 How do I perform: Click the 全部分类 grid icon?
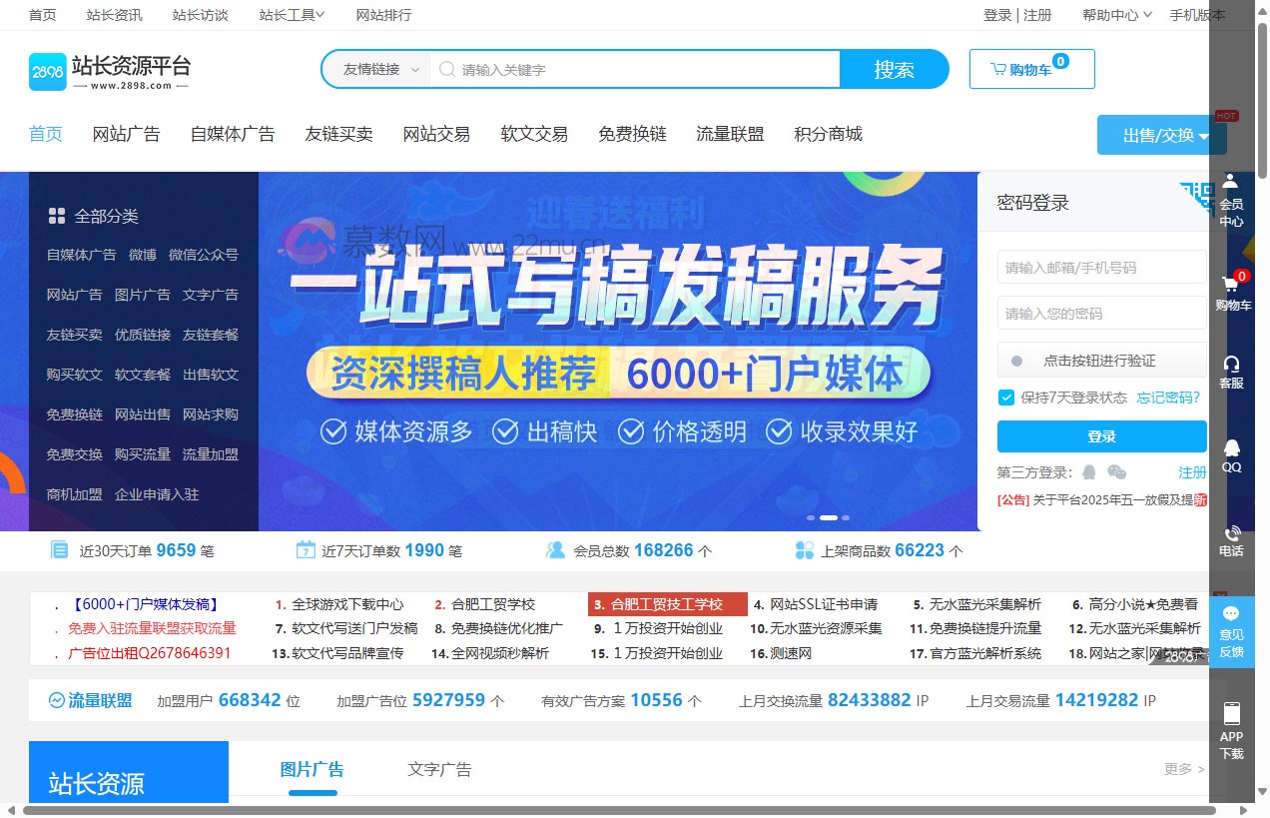[56, 216]
